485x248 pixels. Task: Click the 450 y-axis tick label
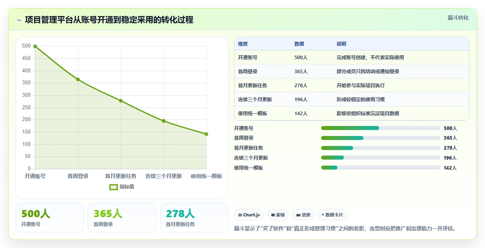(x=26, y=58)
